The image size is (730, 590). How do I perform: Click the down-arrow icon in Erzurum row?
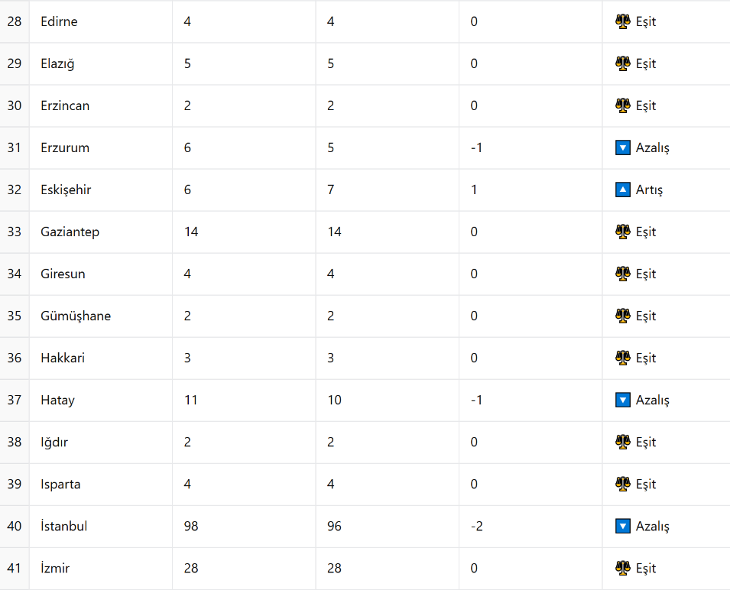(622, 147)
